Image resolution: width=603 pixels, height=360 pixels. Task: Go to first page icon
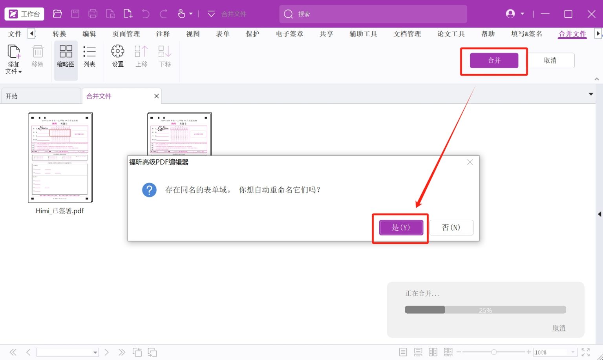[x=13, y=352]
